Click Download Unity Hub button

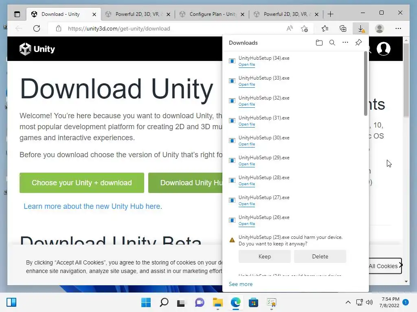185,183
